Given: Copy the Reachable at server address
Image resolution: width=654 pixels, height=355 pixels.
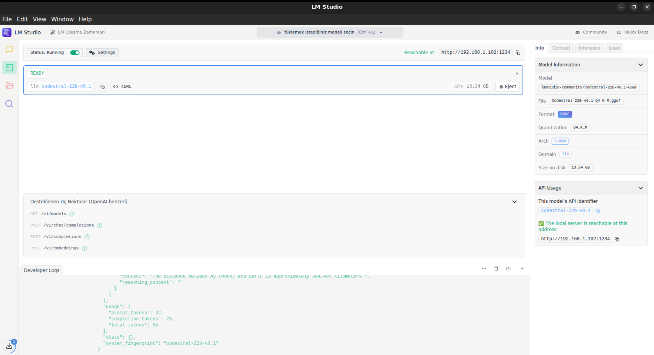Looking at the screenshot, I should tap(518, 53).
